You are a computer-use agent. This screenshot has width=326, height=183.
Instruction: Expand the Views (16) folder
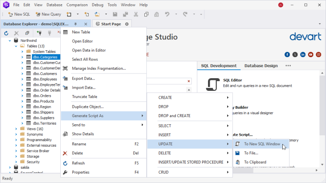click(16, 129)
